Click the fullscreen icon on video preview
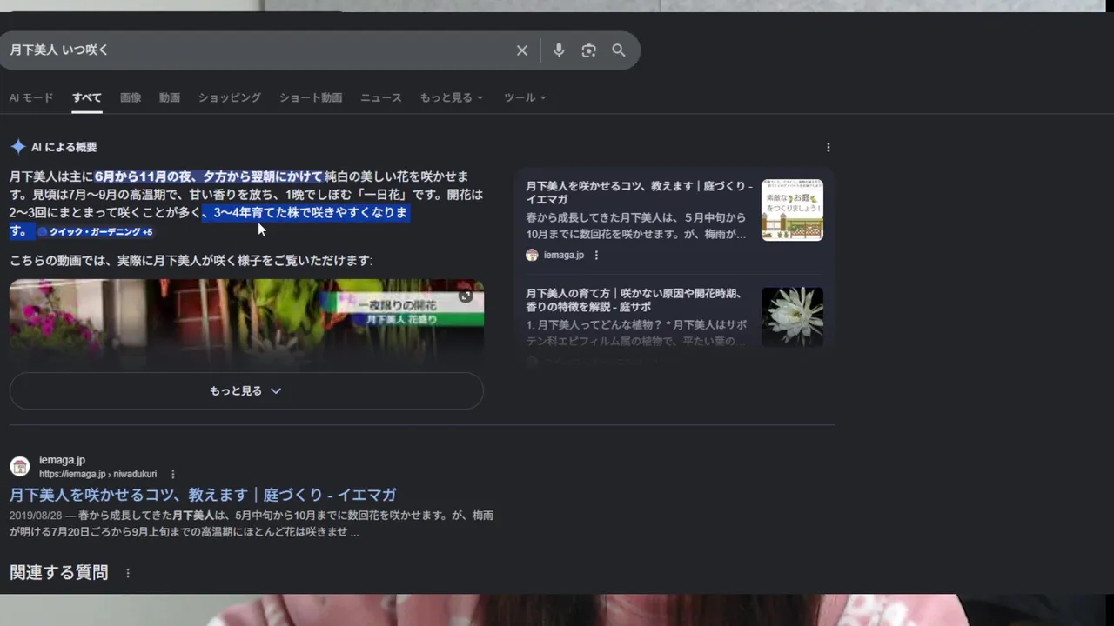1114x626 pixels. (466, 296)
